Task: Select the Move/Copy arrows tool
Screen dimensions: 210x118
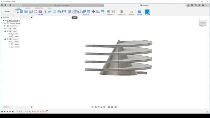Action: 93,12
